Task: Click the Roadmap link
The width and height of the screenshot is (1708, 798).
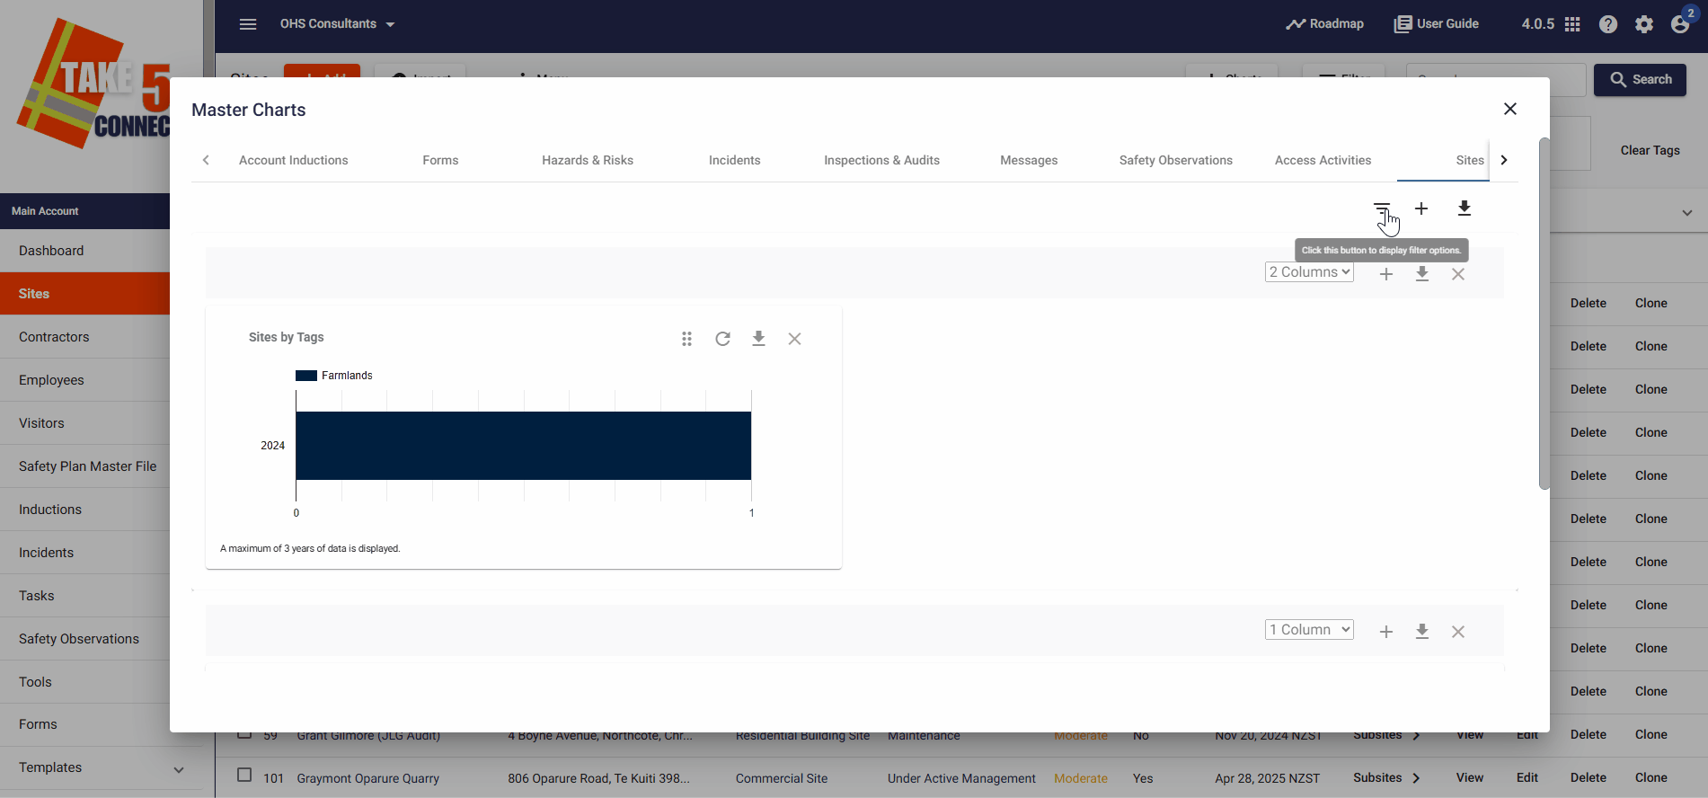Action: click(1324, 24)
